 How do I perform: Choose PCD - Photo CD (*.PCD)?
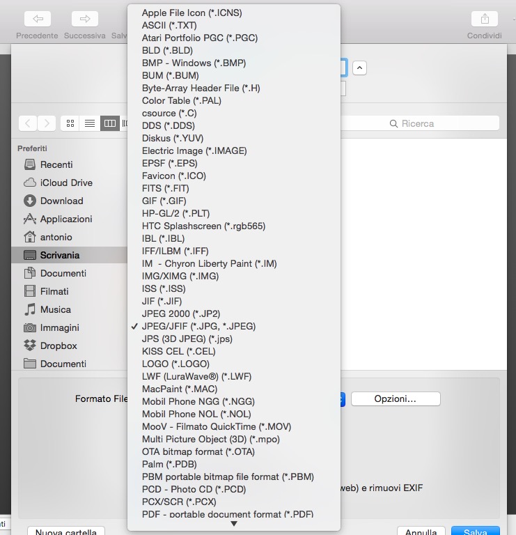(234, 489)
